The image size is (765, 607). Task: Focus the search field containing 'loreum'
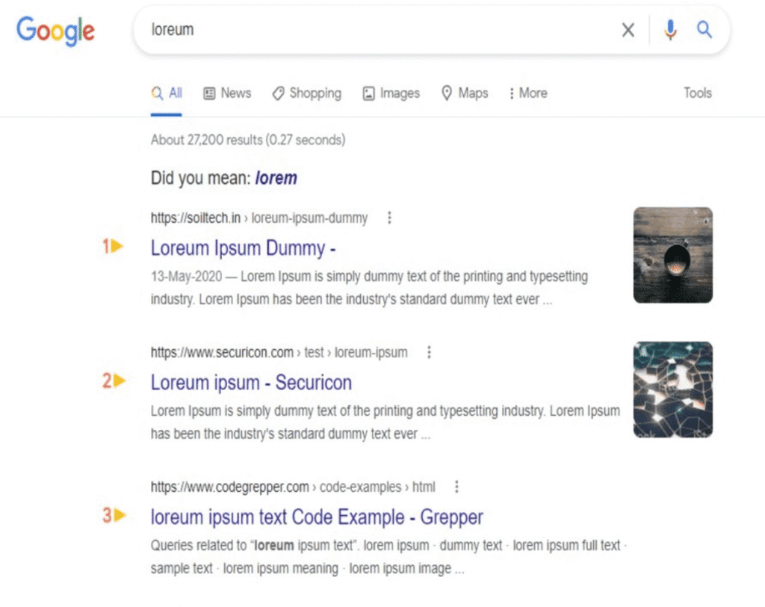pyautogui.click(x=374, y=30)
